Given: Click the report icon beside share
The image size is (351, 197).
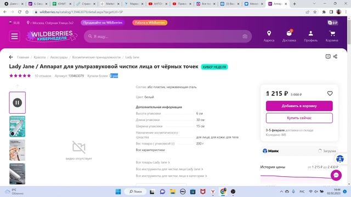Looking at the screenshot, I should [x=328, y=56].
